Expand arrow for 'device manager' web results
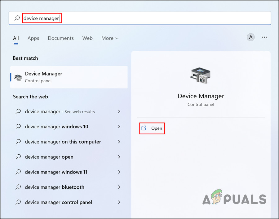 119,112
